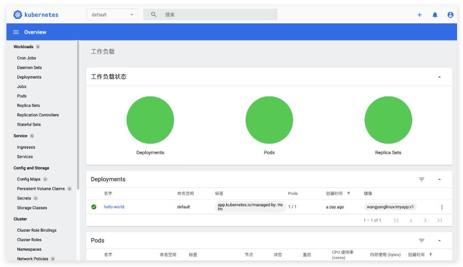Click the plus create resource icon

click(x=419, y=15)
